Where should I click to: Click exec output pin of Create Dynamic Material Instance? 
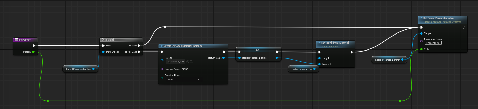point(224,52)
